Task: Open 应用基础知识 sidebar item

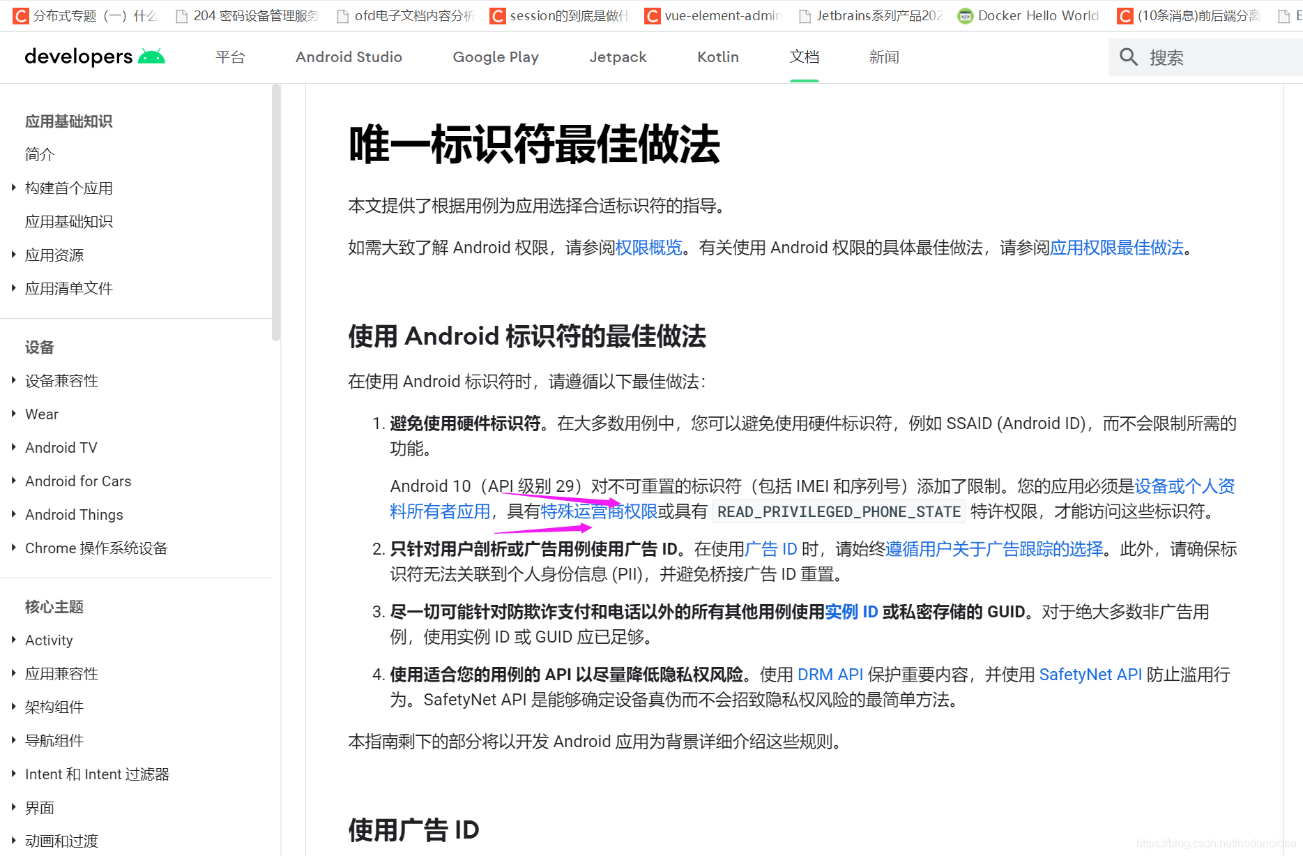Action: click(69, 221)
